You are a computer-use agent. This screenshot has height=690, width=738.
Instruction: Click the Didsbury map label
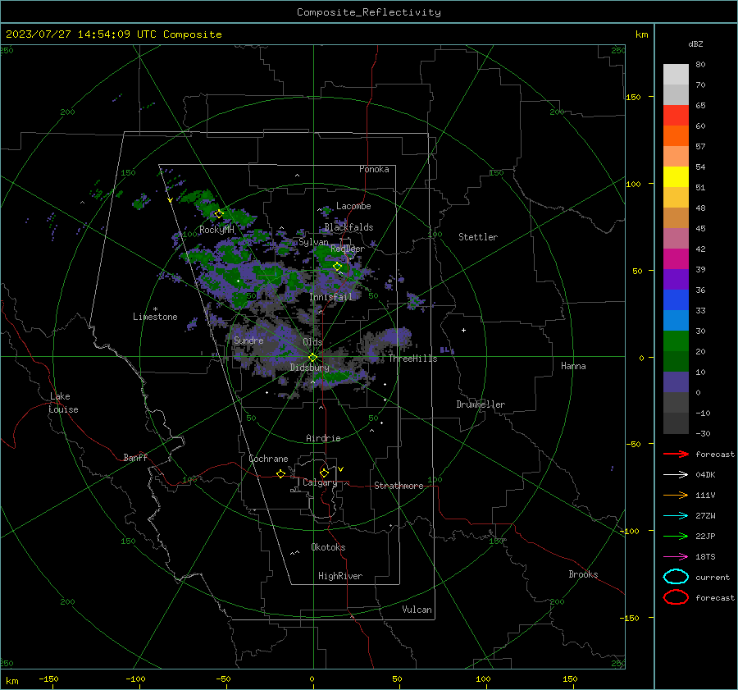309,368
